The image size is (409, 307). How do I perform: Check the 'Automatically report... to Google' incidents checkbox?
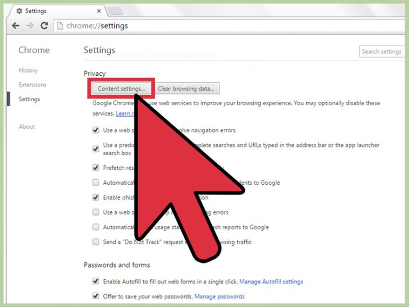coord(96,183)
